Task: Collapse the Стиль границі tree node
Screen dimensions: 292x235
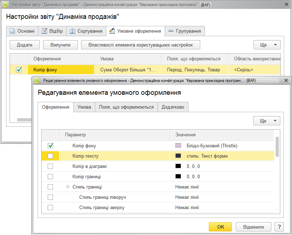Action: point(68,187)
